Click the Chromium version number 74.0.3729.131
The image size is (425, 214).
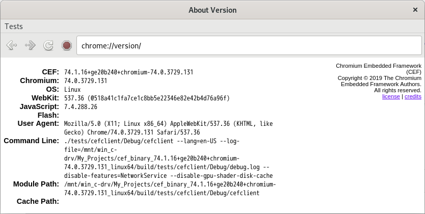[86, 81]
